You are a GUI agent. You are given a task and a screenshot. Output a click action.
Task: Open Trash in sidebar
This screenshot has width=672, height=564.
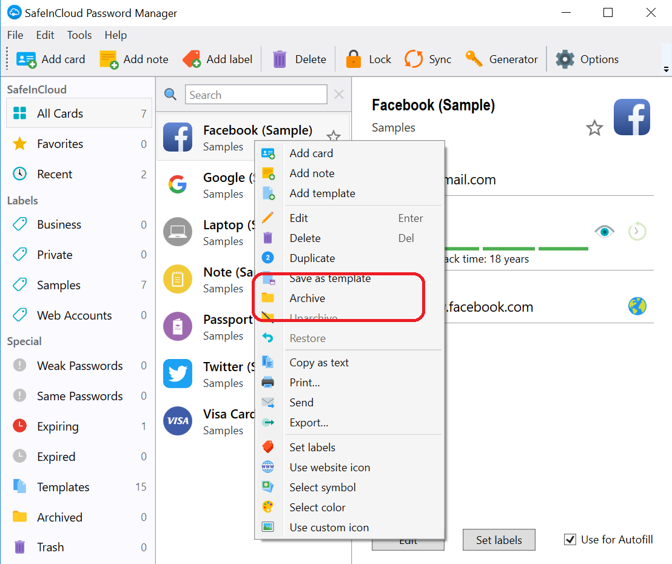click(79, 547)
